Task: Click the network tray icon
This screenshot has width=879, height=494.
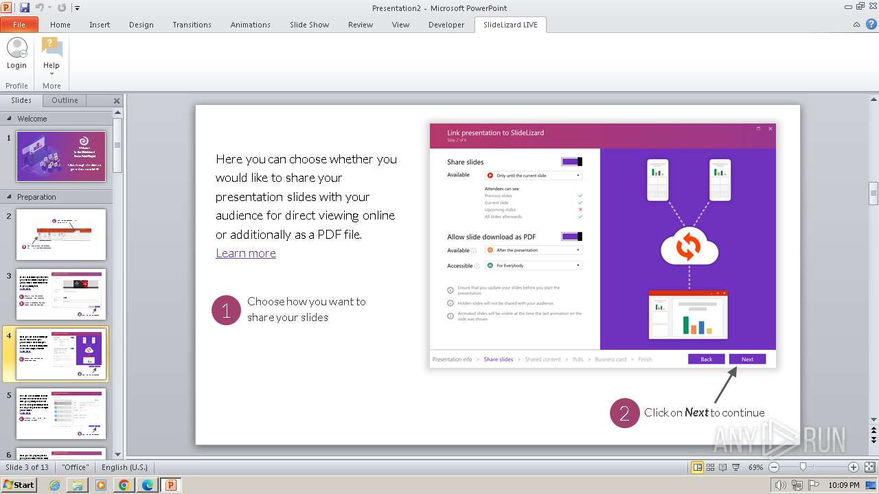Action: pyautogui.click(x=797, y=485)
